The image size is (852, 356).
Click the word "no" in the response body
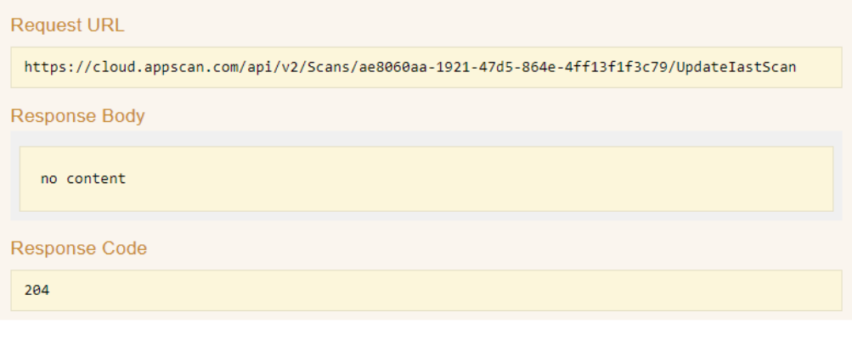click(x=48, y=179)
